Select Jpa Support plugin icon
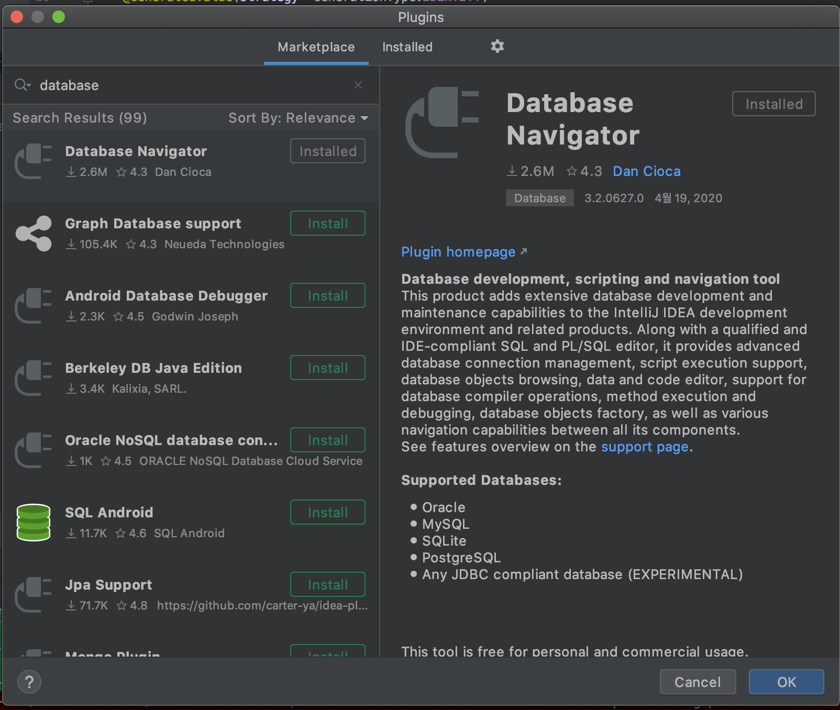This screenshot has width=840, height=710. coord(34,595)
